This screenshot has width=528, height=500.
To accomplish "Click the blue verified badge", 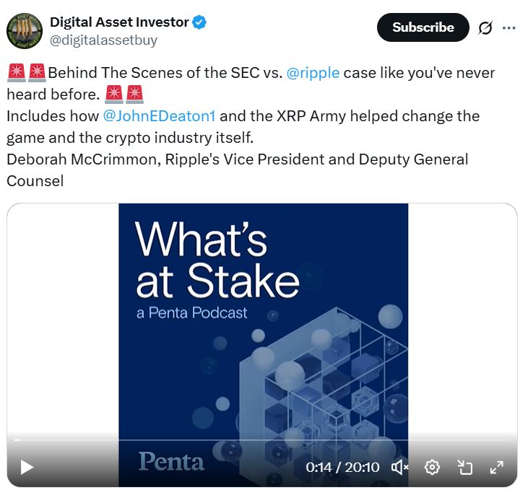I will pyautogui.click(x=200, y=22).
